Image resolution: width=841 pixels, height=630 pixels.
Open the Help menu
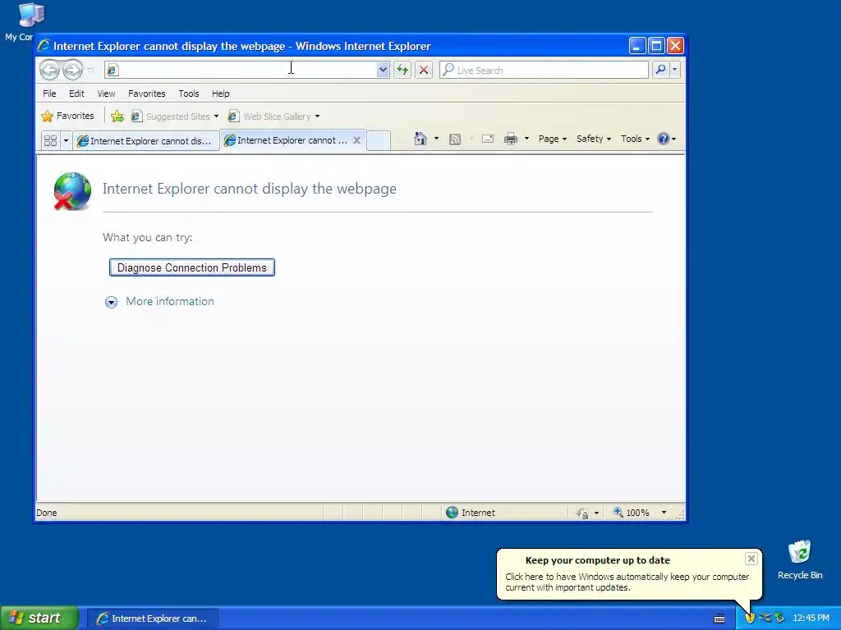(x=220, y=94)
